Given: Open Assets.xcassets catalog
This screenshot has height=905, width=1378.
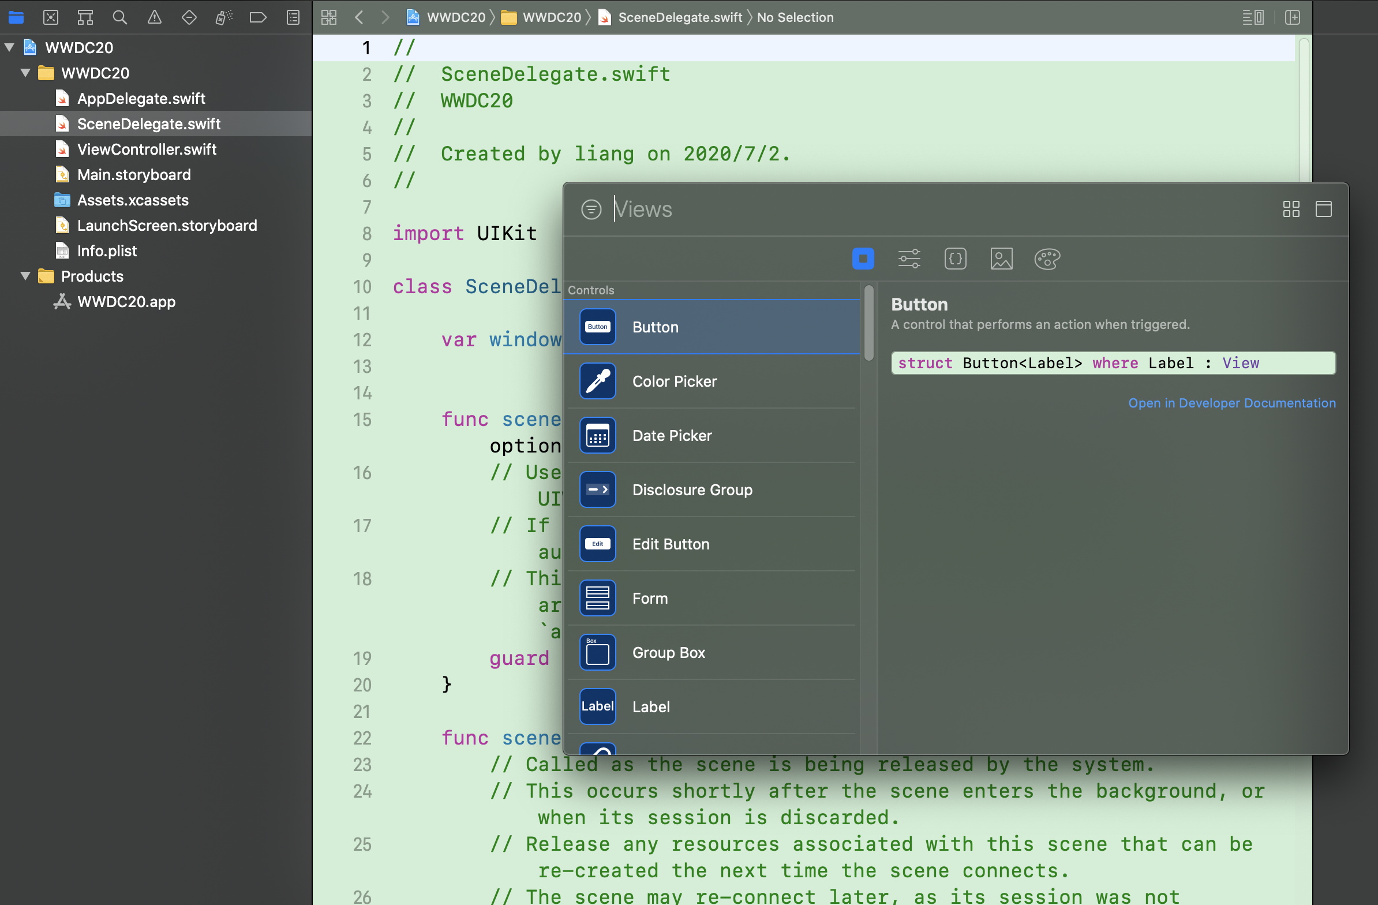Looking at the screenshot, I should click(133, 200).
